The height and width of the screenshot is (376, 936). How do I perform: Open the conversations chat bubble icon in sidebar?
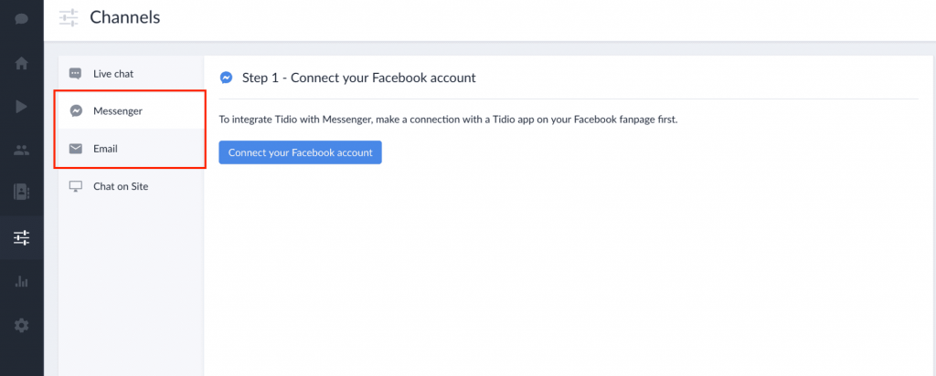click(x=21, y=18)
